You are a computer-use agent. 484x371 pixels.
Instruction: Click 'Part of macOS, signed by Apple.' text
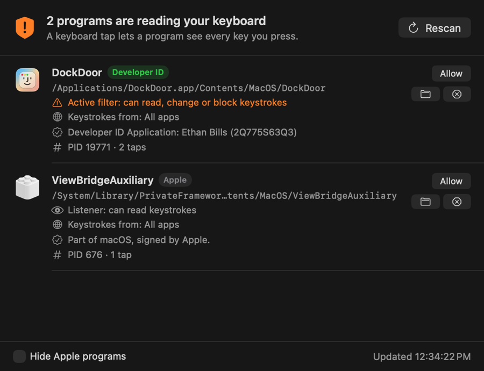coord(139,240)
